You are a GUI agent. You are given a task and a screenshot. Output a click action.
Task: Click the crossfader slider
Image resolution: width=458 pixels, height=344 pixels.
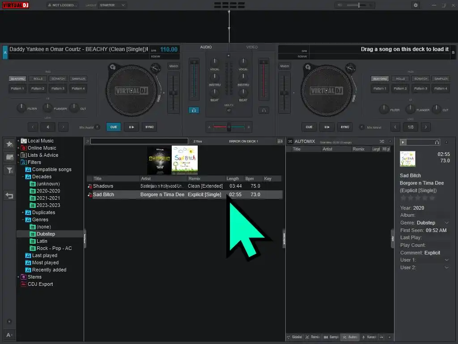pos(229,127)
